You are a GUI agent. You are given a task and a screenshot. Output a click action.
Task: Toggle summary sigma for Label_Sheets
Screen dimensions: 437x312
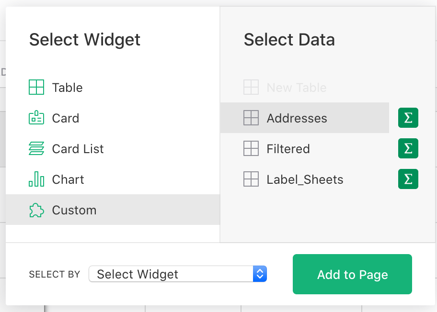pos(408,179)
